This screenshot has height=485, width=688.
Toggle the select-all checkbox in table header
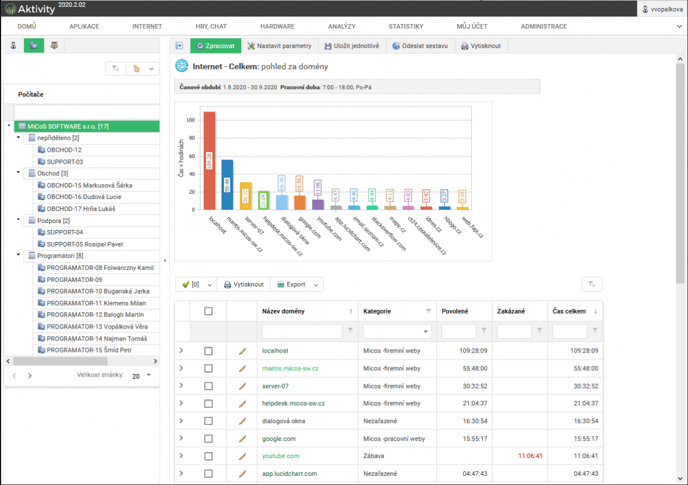coord(208,311)
